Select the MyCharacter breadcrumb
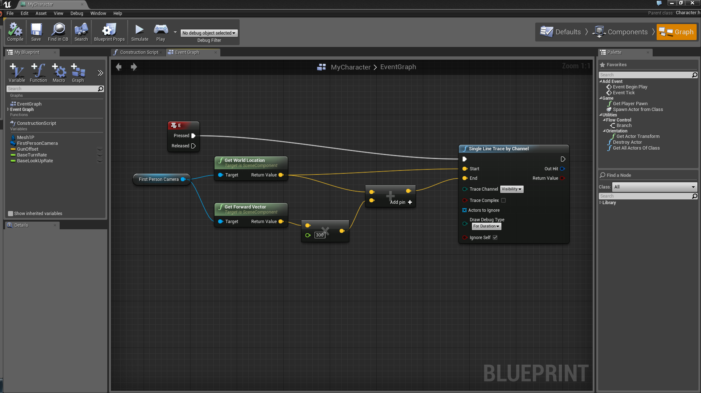The width and height of the screenshot is (701, 393). point(350,67)
